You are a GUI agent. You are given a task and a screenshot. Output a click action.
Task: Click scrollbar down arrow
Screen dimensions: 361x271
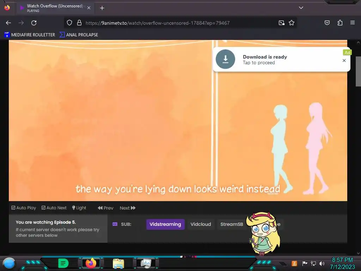358,253
